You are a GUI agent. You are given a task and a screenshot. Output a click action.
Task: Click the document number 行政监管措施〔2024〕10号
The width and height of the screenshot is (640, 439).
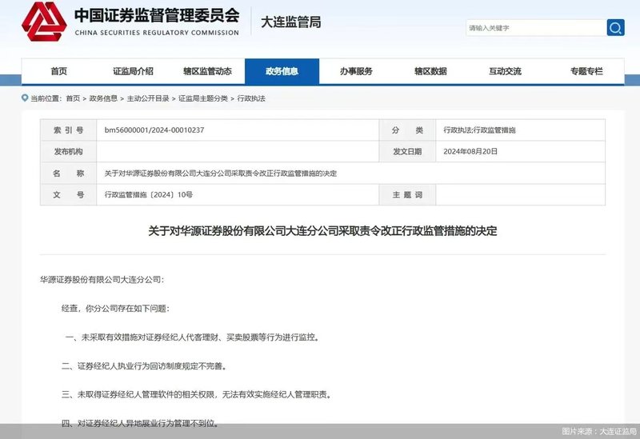(149, 194)
